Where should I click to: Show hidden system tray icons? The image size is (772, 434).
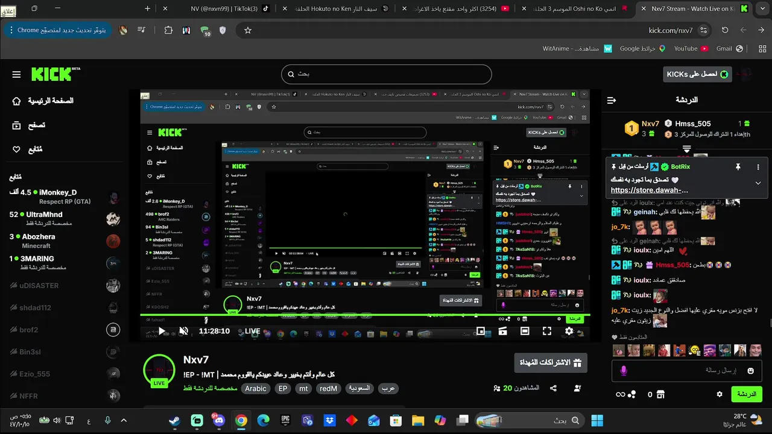tap(124, 421)
